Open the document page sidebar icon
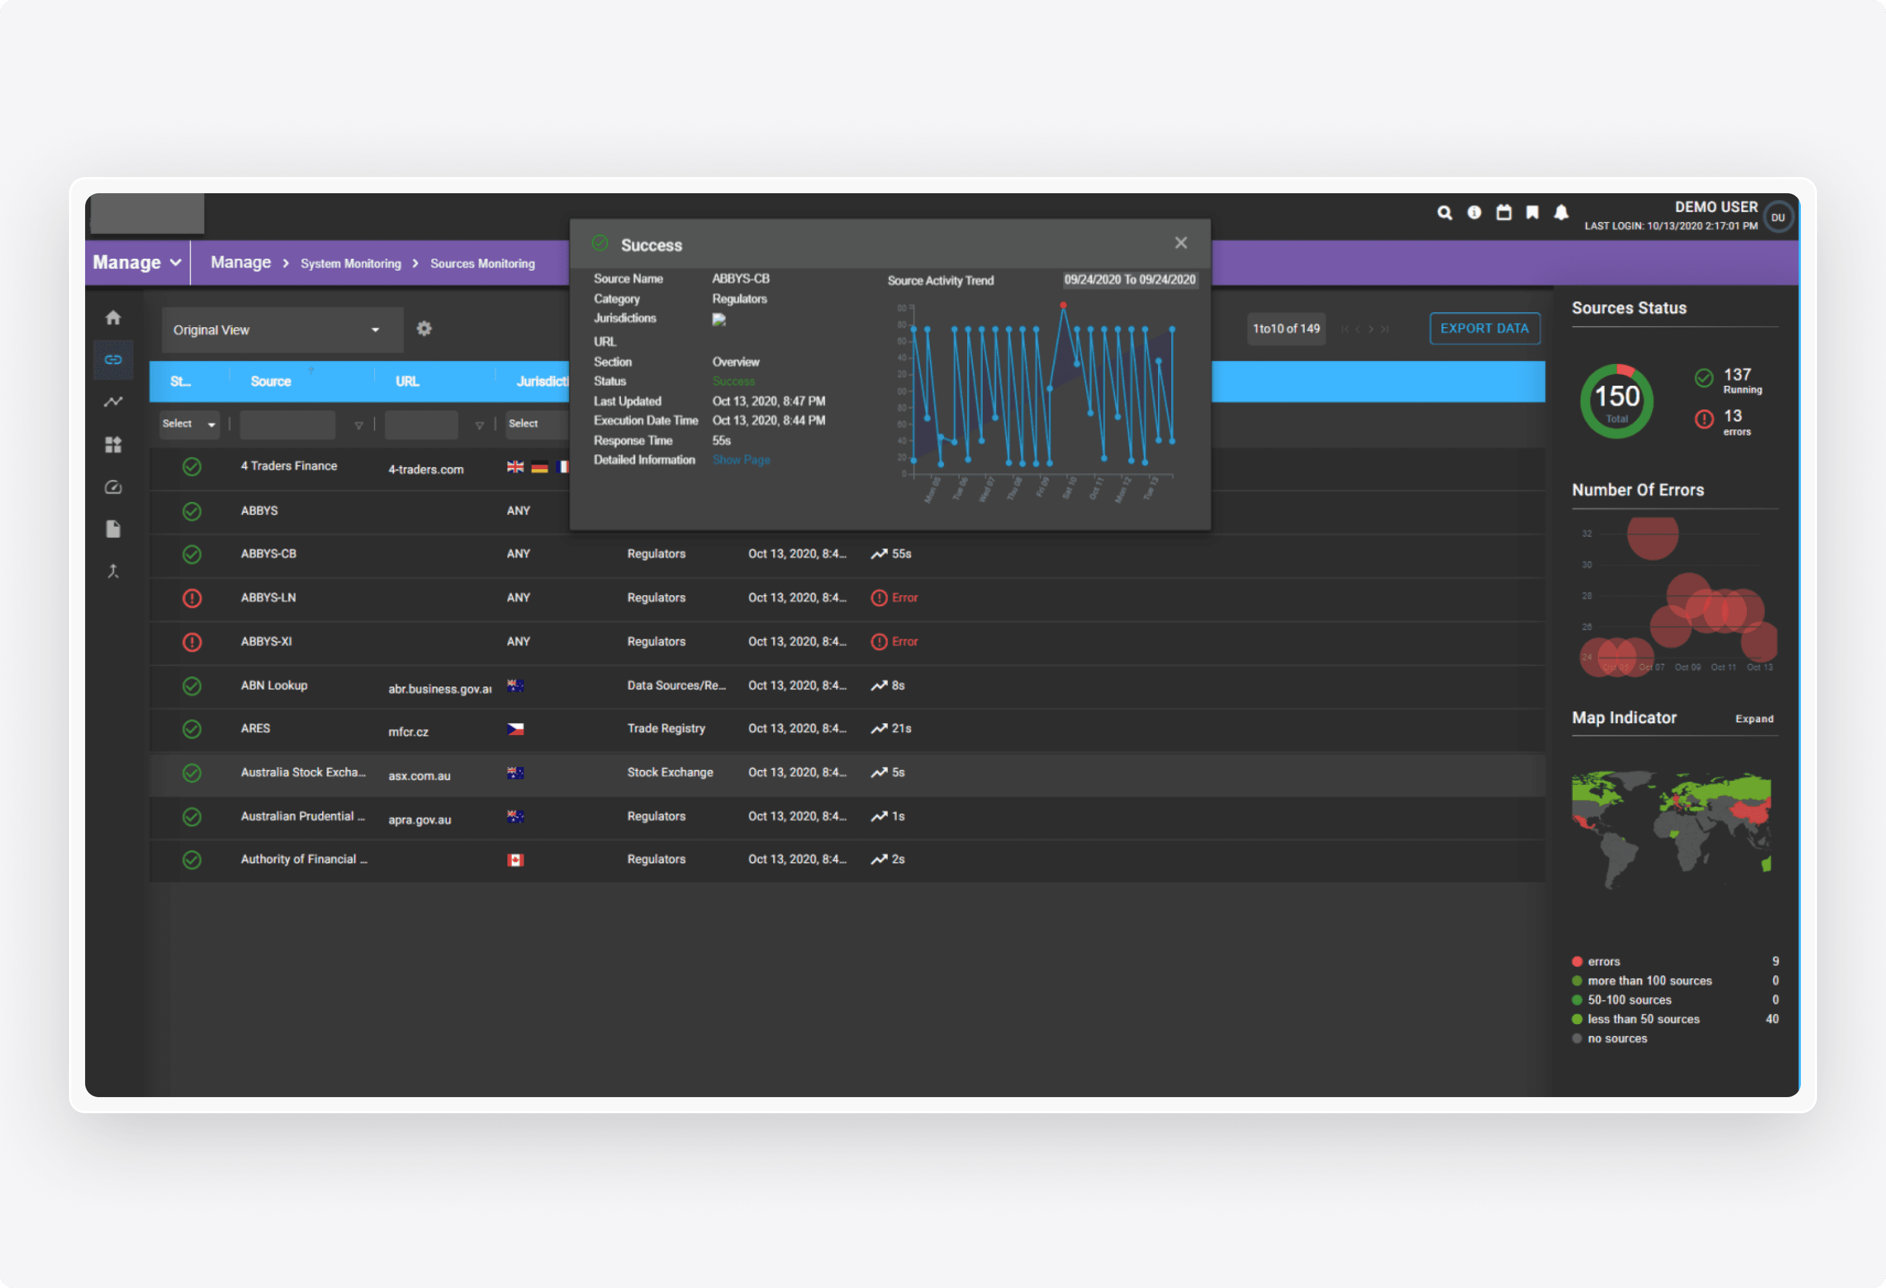1886x1288 pixels. 113,529
